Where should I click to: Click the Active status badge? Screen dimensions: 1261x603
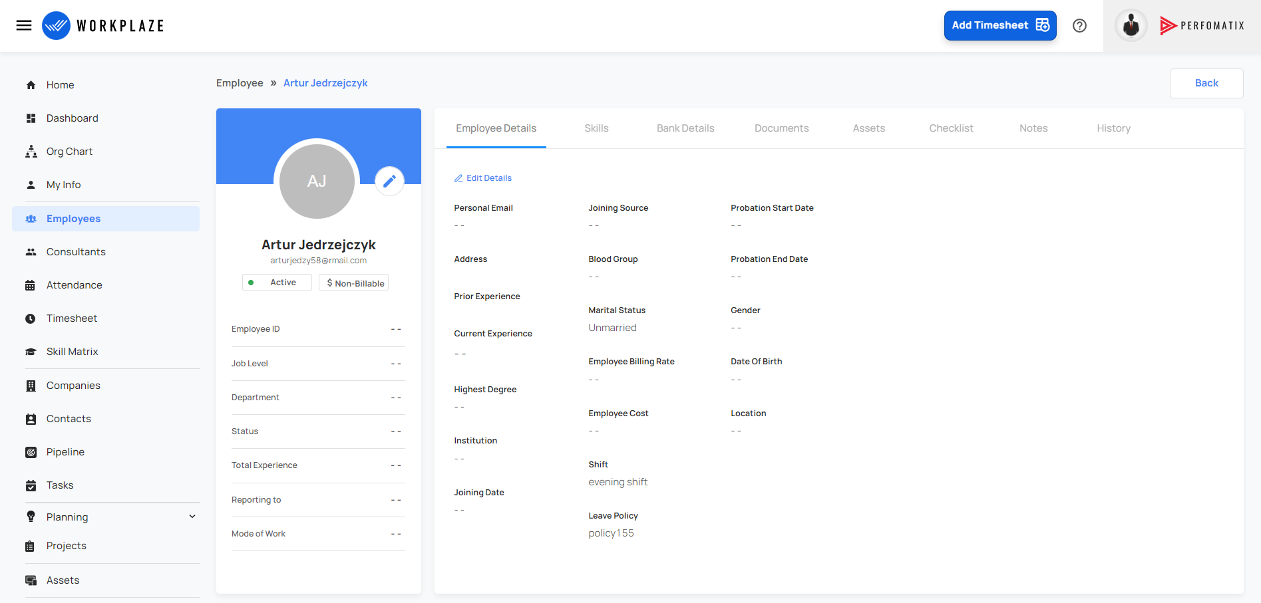tap(277, 283)
